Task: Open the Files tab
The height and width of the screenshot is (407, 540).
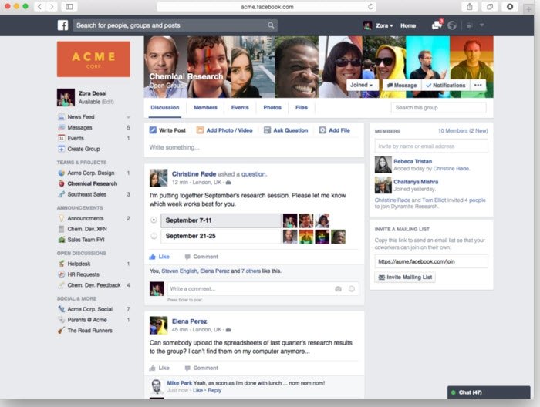Action: click(302, 108)
